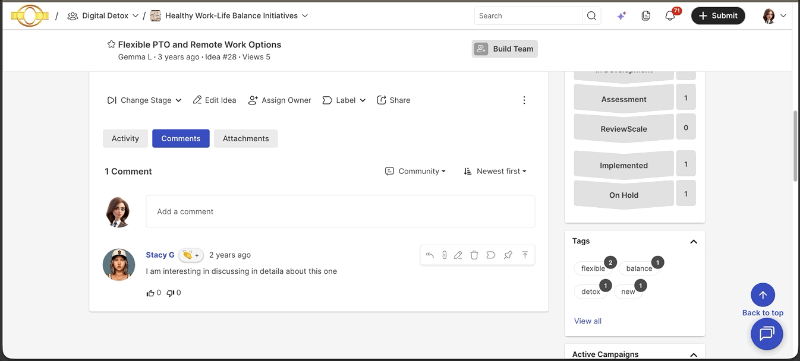Click the Submit button
This screenshot has width=800, height=361.
coord(718,16)
